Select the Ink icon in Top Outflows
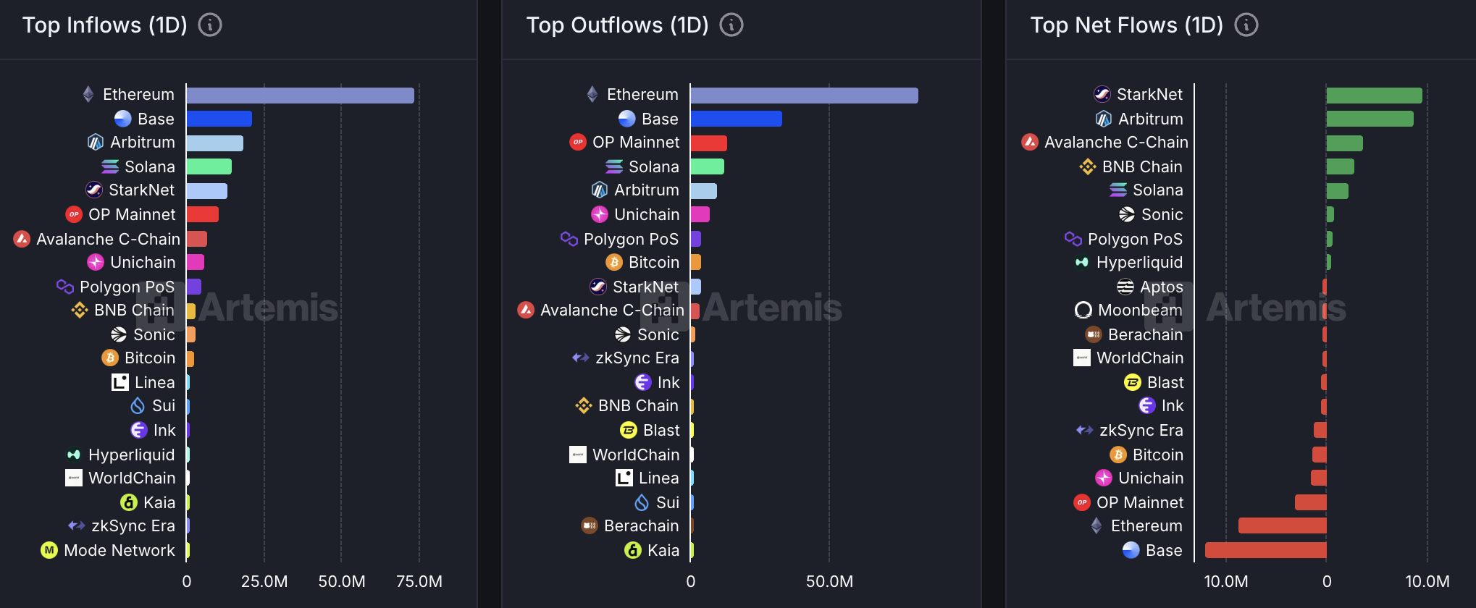1476x608 pixels. [643, 382]
